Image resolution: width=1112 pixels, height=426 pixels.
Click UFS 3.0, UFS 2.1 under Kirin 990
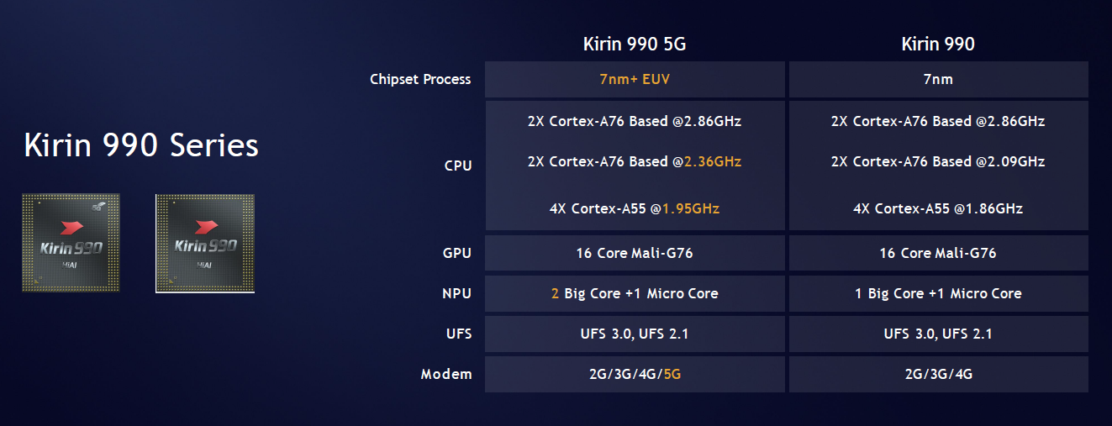938,334
